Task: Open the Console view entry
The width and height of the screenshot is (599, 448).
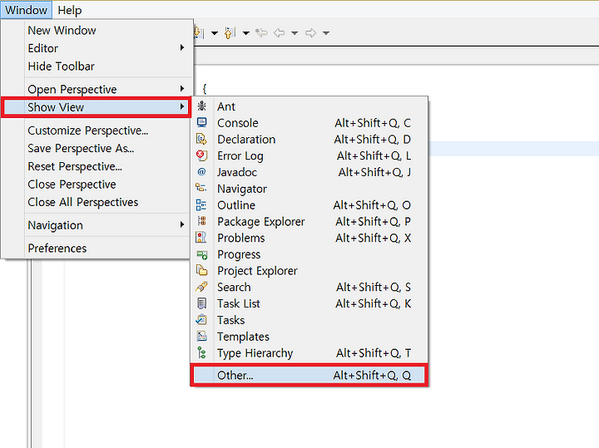Action: tap(309, 123)
